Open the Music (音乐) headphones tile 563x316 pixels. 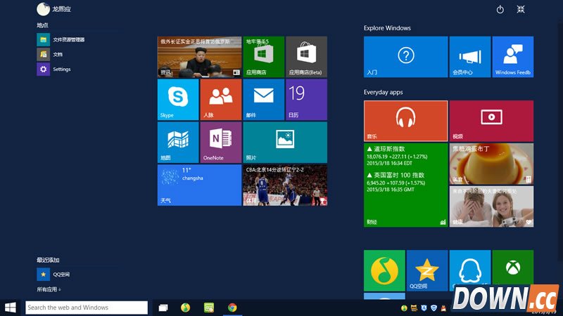click(406, 121)
